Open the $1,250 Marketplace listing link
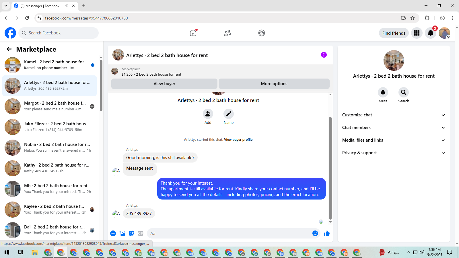The image size is (459, 258). click(151, 74)
